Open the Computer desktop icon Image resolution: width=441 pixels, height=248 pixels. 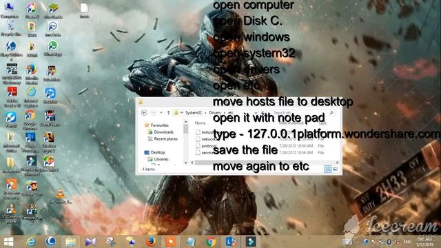point(10,10)
